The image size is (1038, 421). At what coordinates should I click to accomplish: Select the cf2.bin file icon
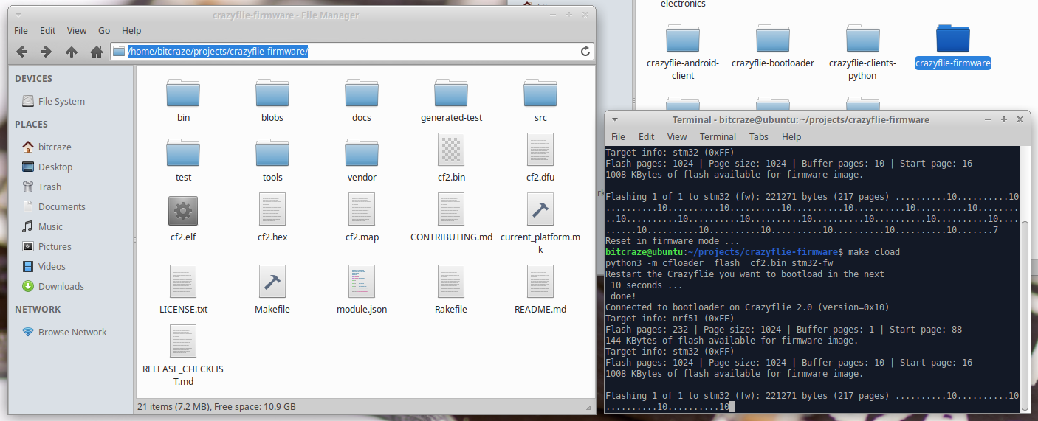click(x=450, y=152)
